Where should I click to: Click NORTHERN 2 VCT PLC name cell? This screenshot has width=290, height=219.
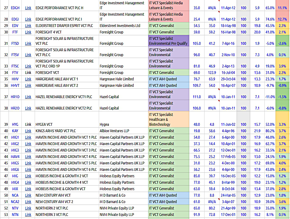tap(67, 208)
